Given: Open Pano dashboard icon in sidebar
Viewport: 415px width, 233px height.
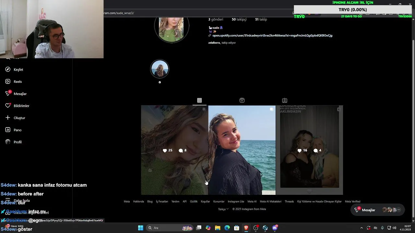Looking at the screenshot, I should (8, 130).
